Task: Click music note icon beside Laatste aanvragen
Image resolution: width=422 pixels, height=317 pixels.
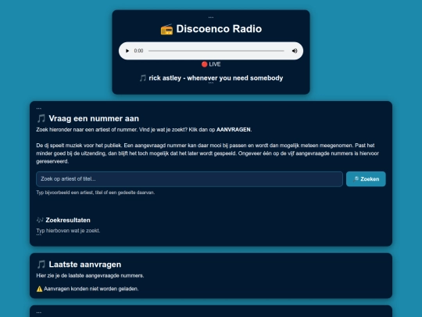Action: click(41, 265)
